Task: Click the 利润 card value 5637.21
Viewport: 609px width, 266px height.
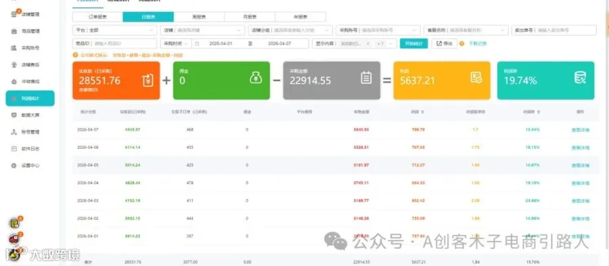Action: click(x=417, y=81)
